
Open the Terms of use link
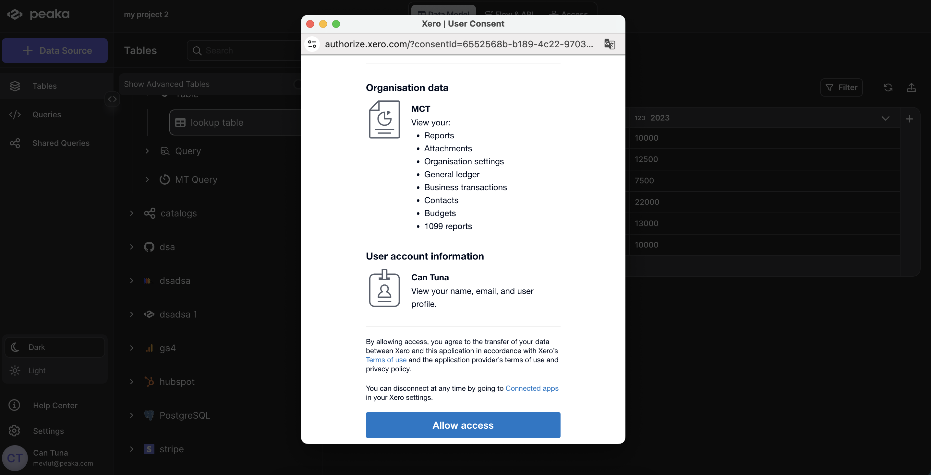click(x=386, y=360)
